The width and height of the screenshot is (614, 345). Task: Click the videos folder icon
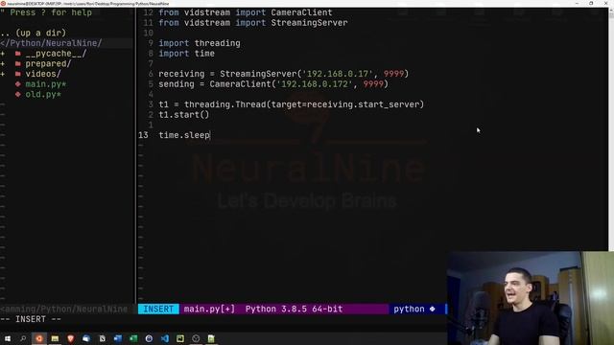point(18,74)
